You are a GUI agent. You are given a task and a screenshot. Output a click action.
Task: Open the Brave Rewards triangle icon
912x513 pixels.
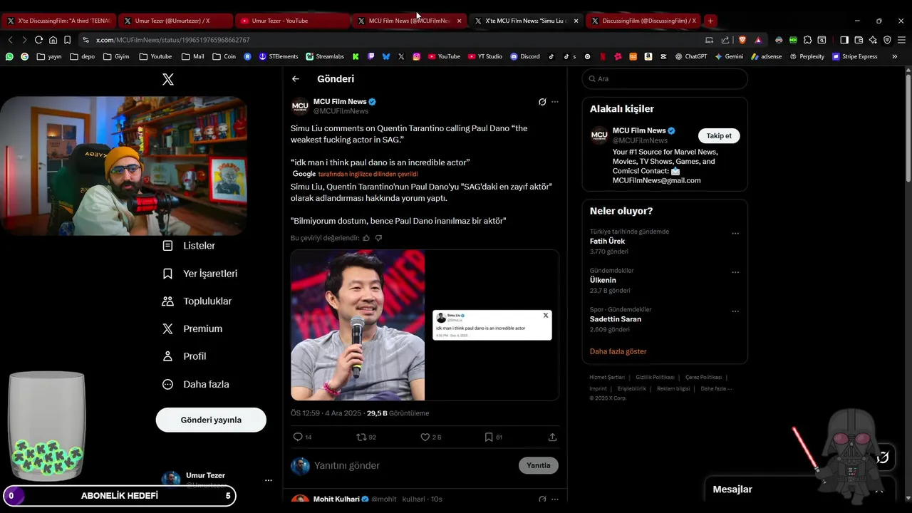tap(758, 40)
